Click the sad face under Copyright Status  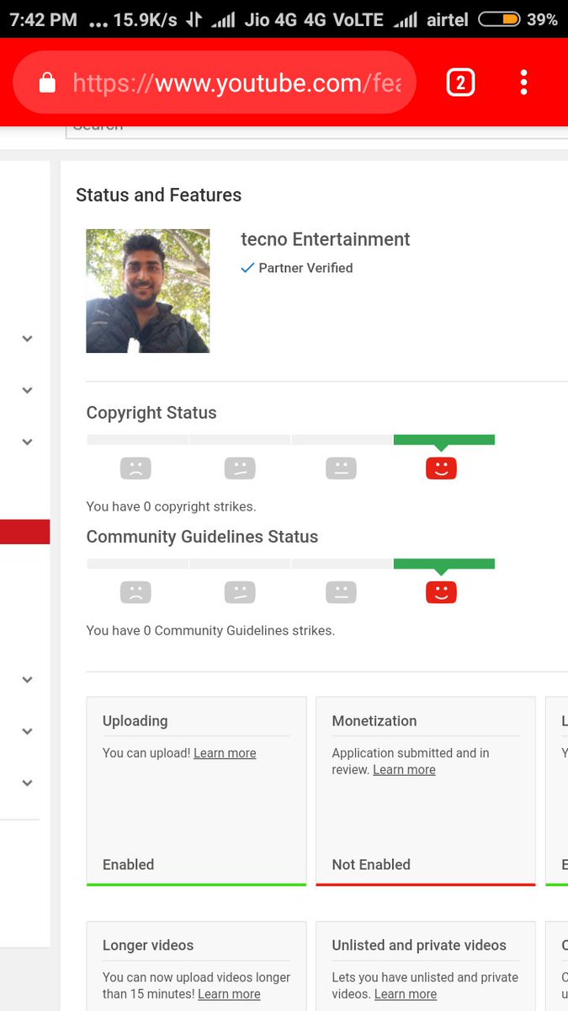point(135,468)
